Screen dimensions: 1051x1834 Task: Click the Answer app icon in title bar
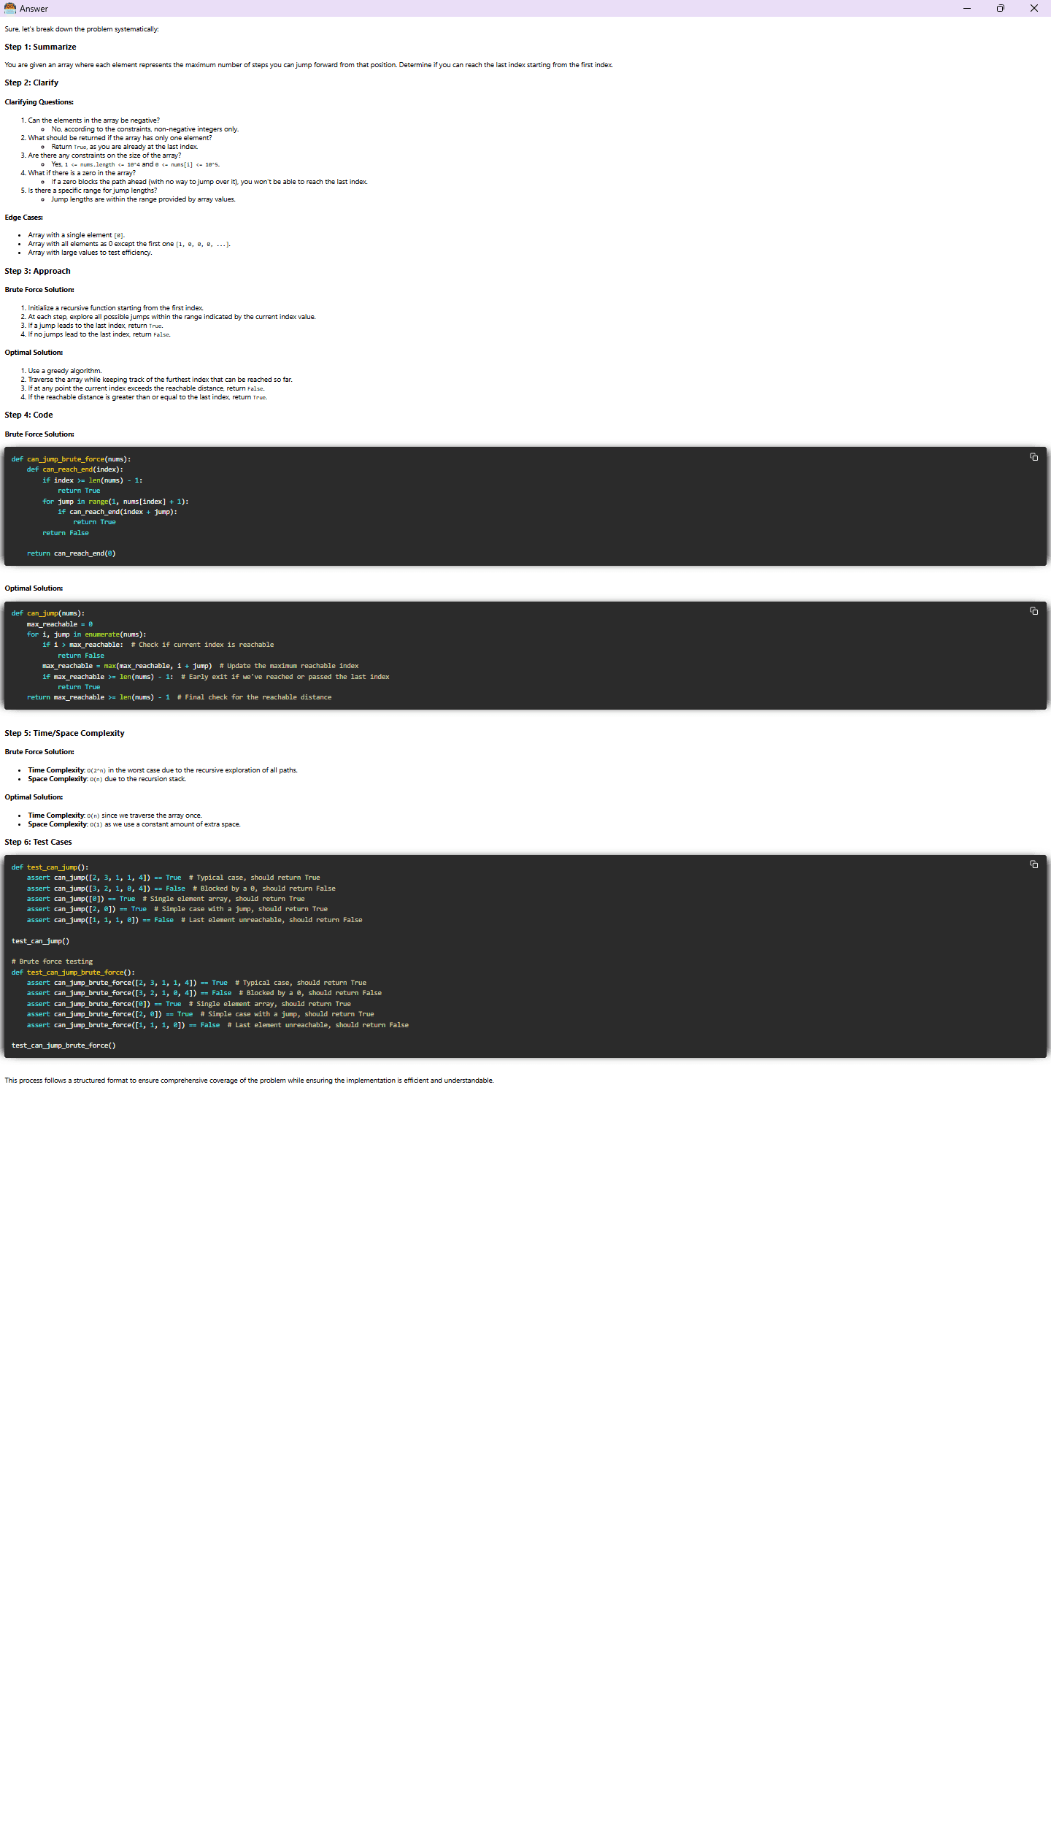[10, 8]
